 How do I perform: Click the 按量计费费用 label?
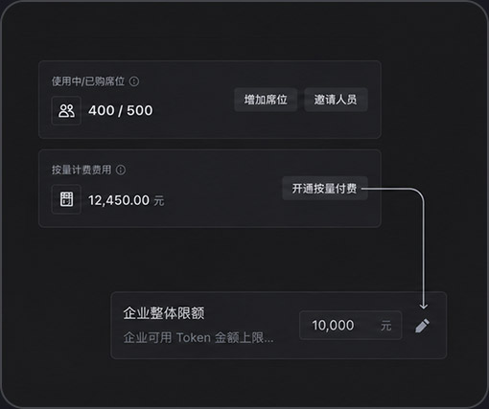pos(81,170)
